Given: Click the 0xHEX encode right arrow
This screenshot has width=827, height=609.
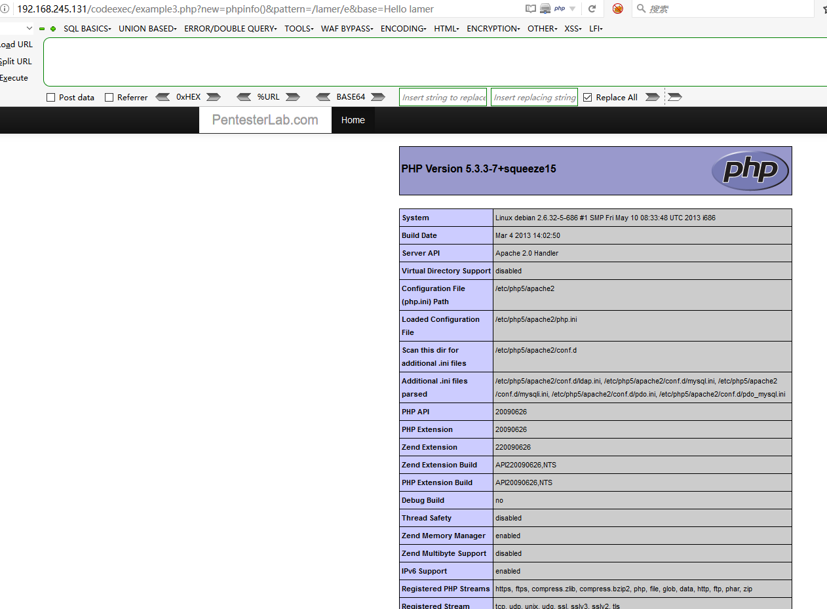Looking at the screenshot, I should pos(214,97).
